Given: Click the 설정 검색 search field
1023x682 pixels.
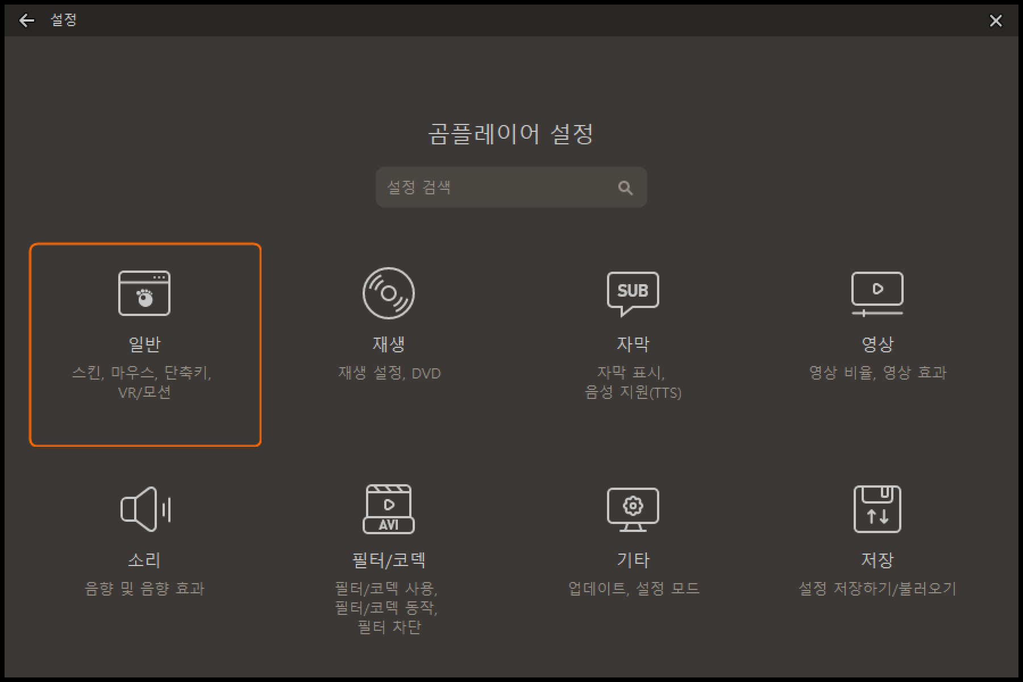Looking at the screenshot, I should [511, 187].
